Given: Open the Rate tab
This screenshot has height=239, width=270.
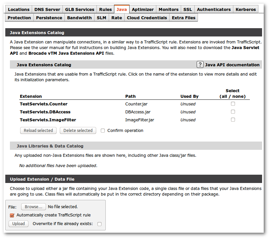Looking at the screenshot, I should tap(117, 18).
